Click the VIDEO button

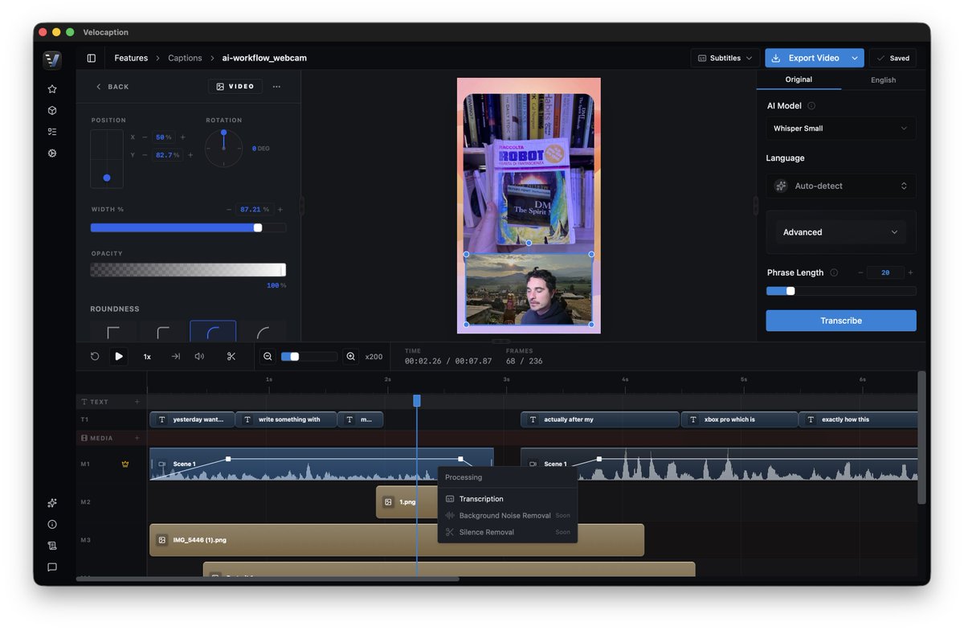pyautogui.click(x=235, y=87)
